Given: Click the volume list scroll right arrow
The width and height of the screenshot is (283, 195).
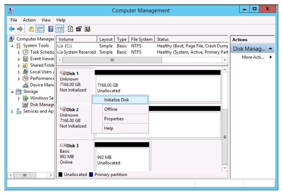Looking at the screenshot, I should coord(225,60).
